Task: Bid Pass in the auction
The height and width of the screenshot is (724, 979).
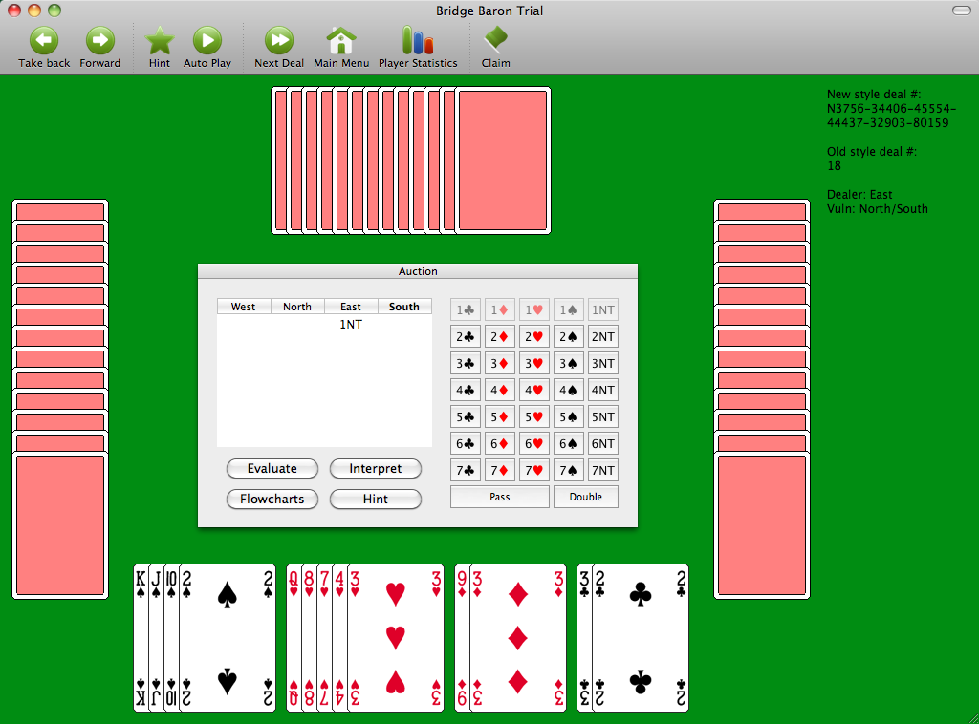Action: pyautogui.click(x=499, y=497)
